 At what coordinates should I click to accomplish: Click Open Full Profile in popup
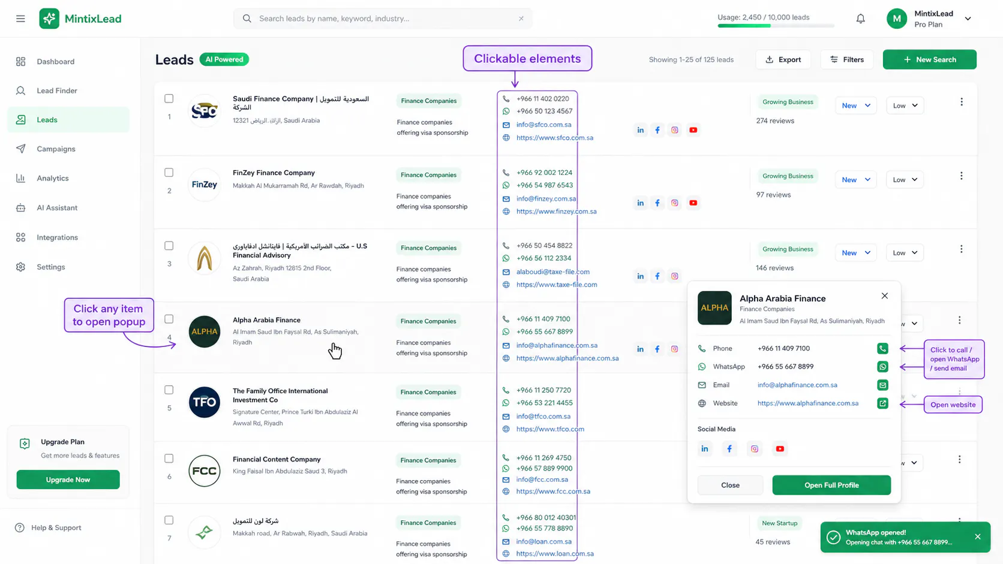coord(831,485)
